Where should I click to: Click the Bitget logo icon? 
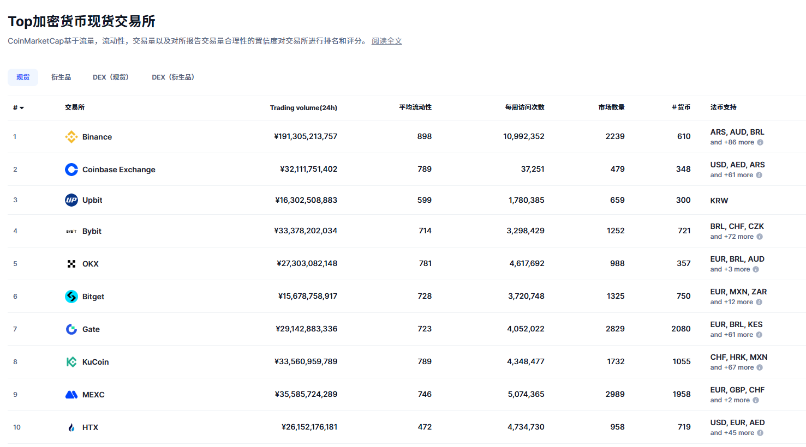click(71, 297)
